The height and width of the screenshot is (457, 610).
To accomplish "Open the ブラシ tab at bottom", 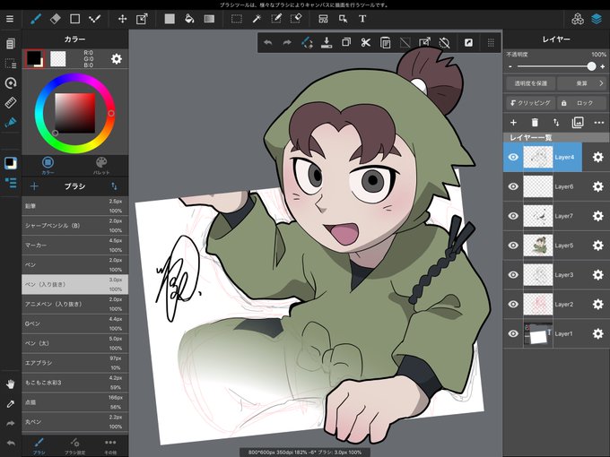I will [x=39, y=445].
